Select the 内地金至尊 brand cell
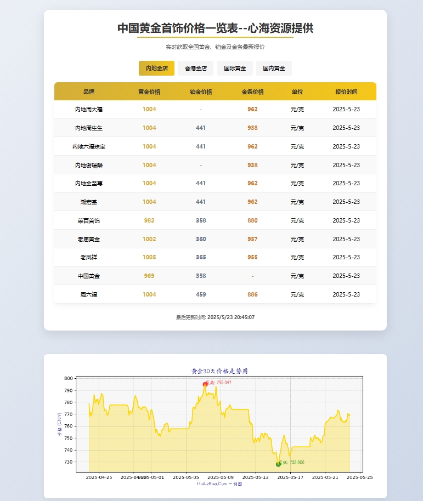Image resolution: width=423 pixels, height=501 pixels. pos(89,184)
